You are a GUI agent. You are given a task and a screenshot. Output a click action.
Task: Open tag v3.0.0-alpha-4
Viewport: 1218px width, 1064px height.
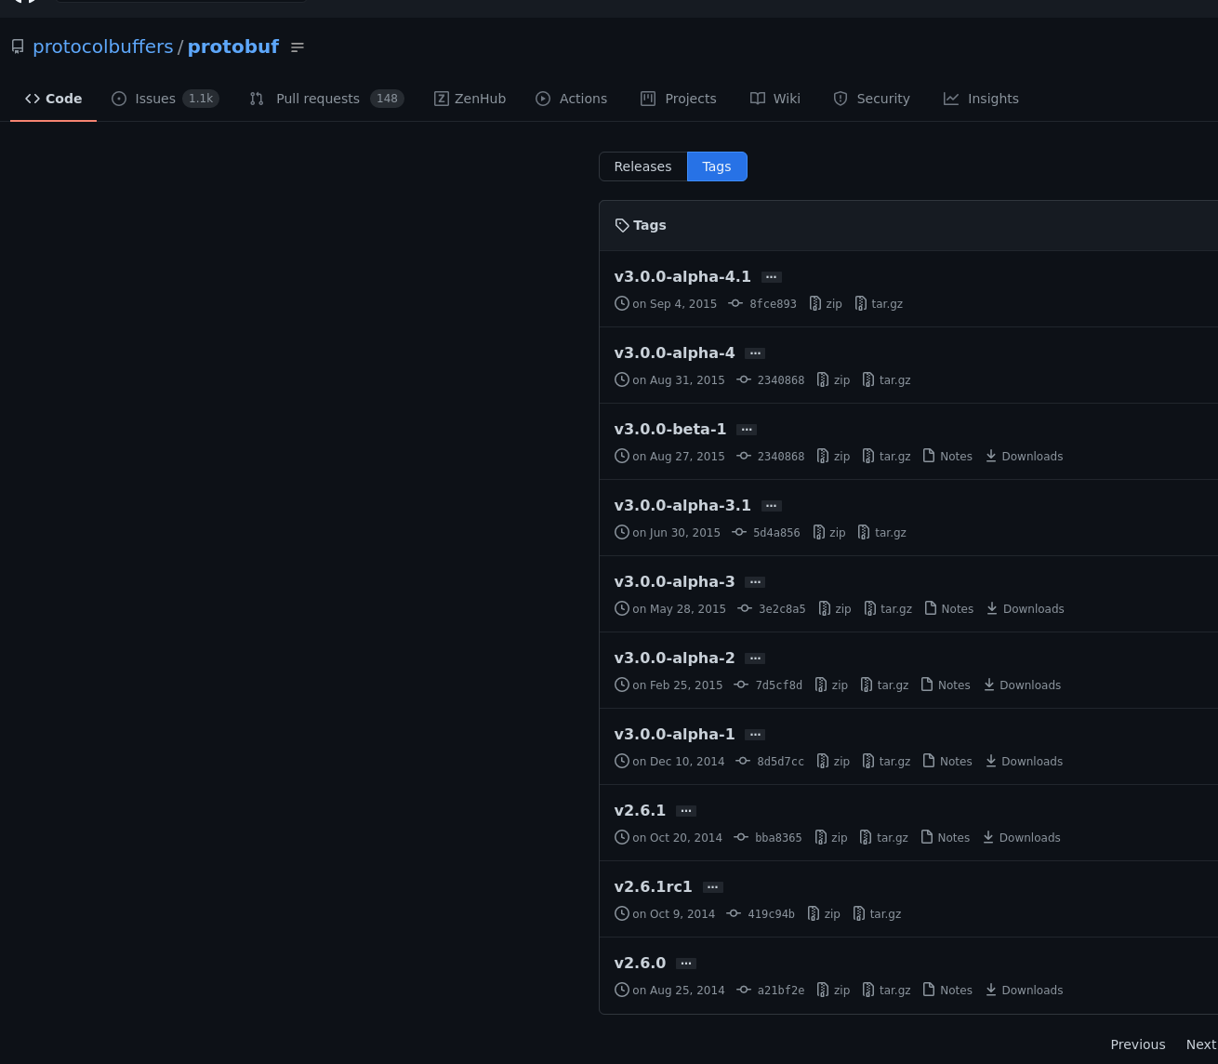[x=674, y=352]
